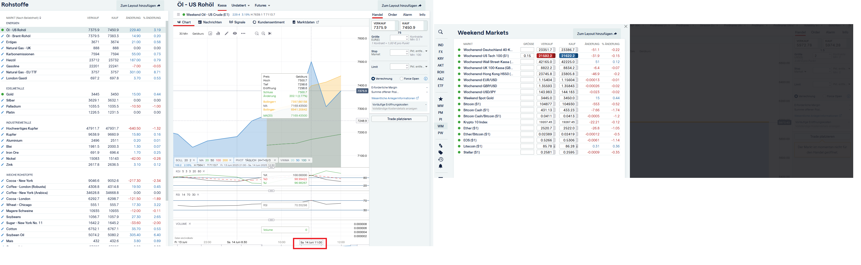The height and width of the screenshot is (265, 861).
Task: Zoom in the chart with plus magnifier
Action: [263, 33]
